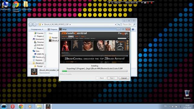Click the sidebar scrollbar up arrow

pos(45,33)
